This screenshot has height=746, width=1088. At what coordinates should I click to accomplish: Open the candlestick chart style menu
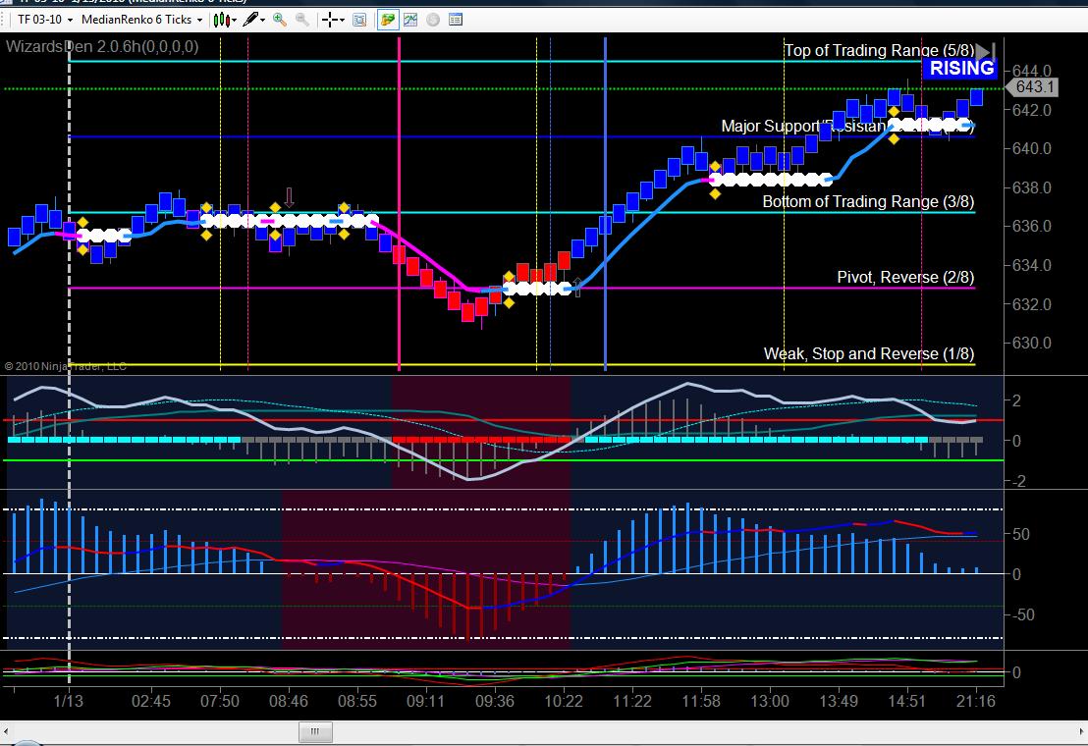point(225,20)
